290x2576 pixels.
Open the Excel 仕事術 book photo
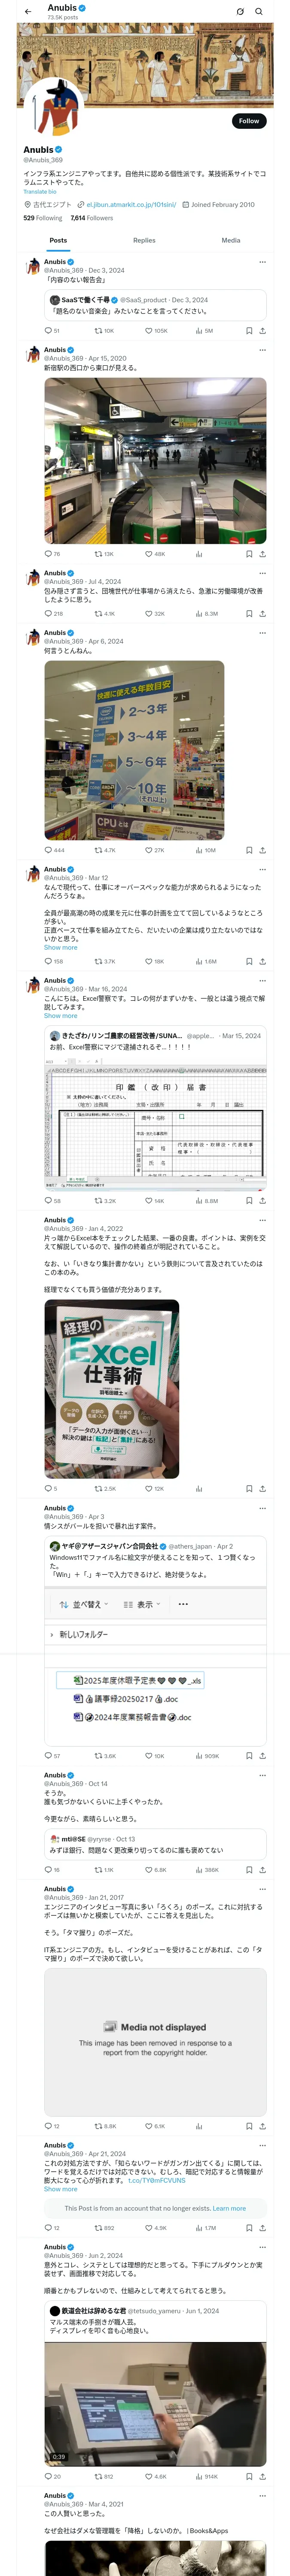click(112, 1389)
